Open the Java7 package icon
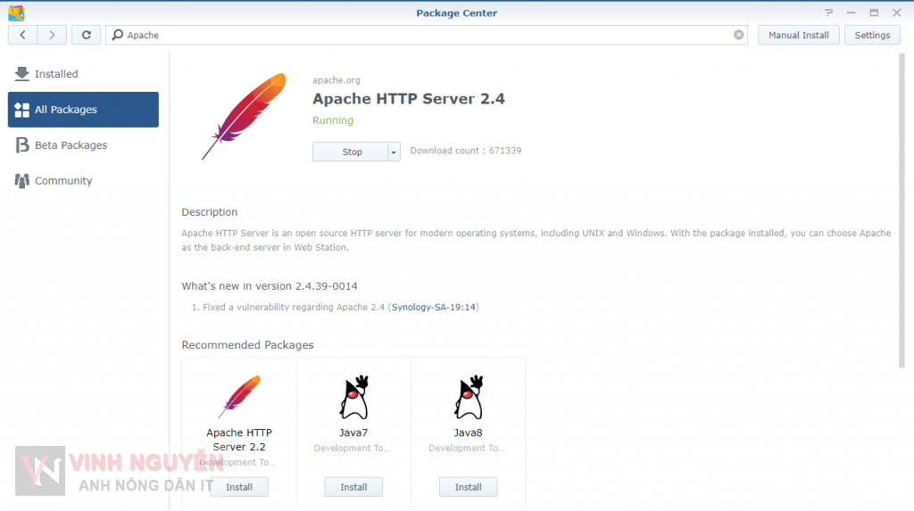 point(353,398)
